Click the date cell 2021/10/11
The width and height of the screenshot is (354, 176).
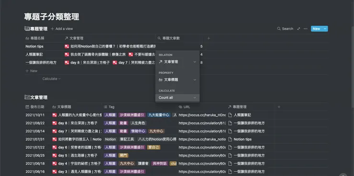(35, 115)
